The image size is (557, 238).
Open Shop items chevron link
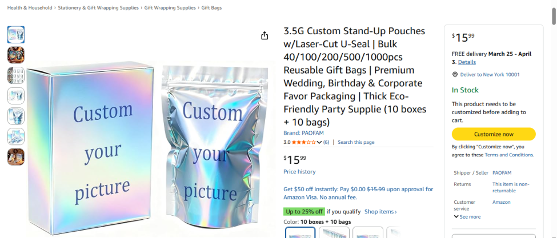(380, 212)
